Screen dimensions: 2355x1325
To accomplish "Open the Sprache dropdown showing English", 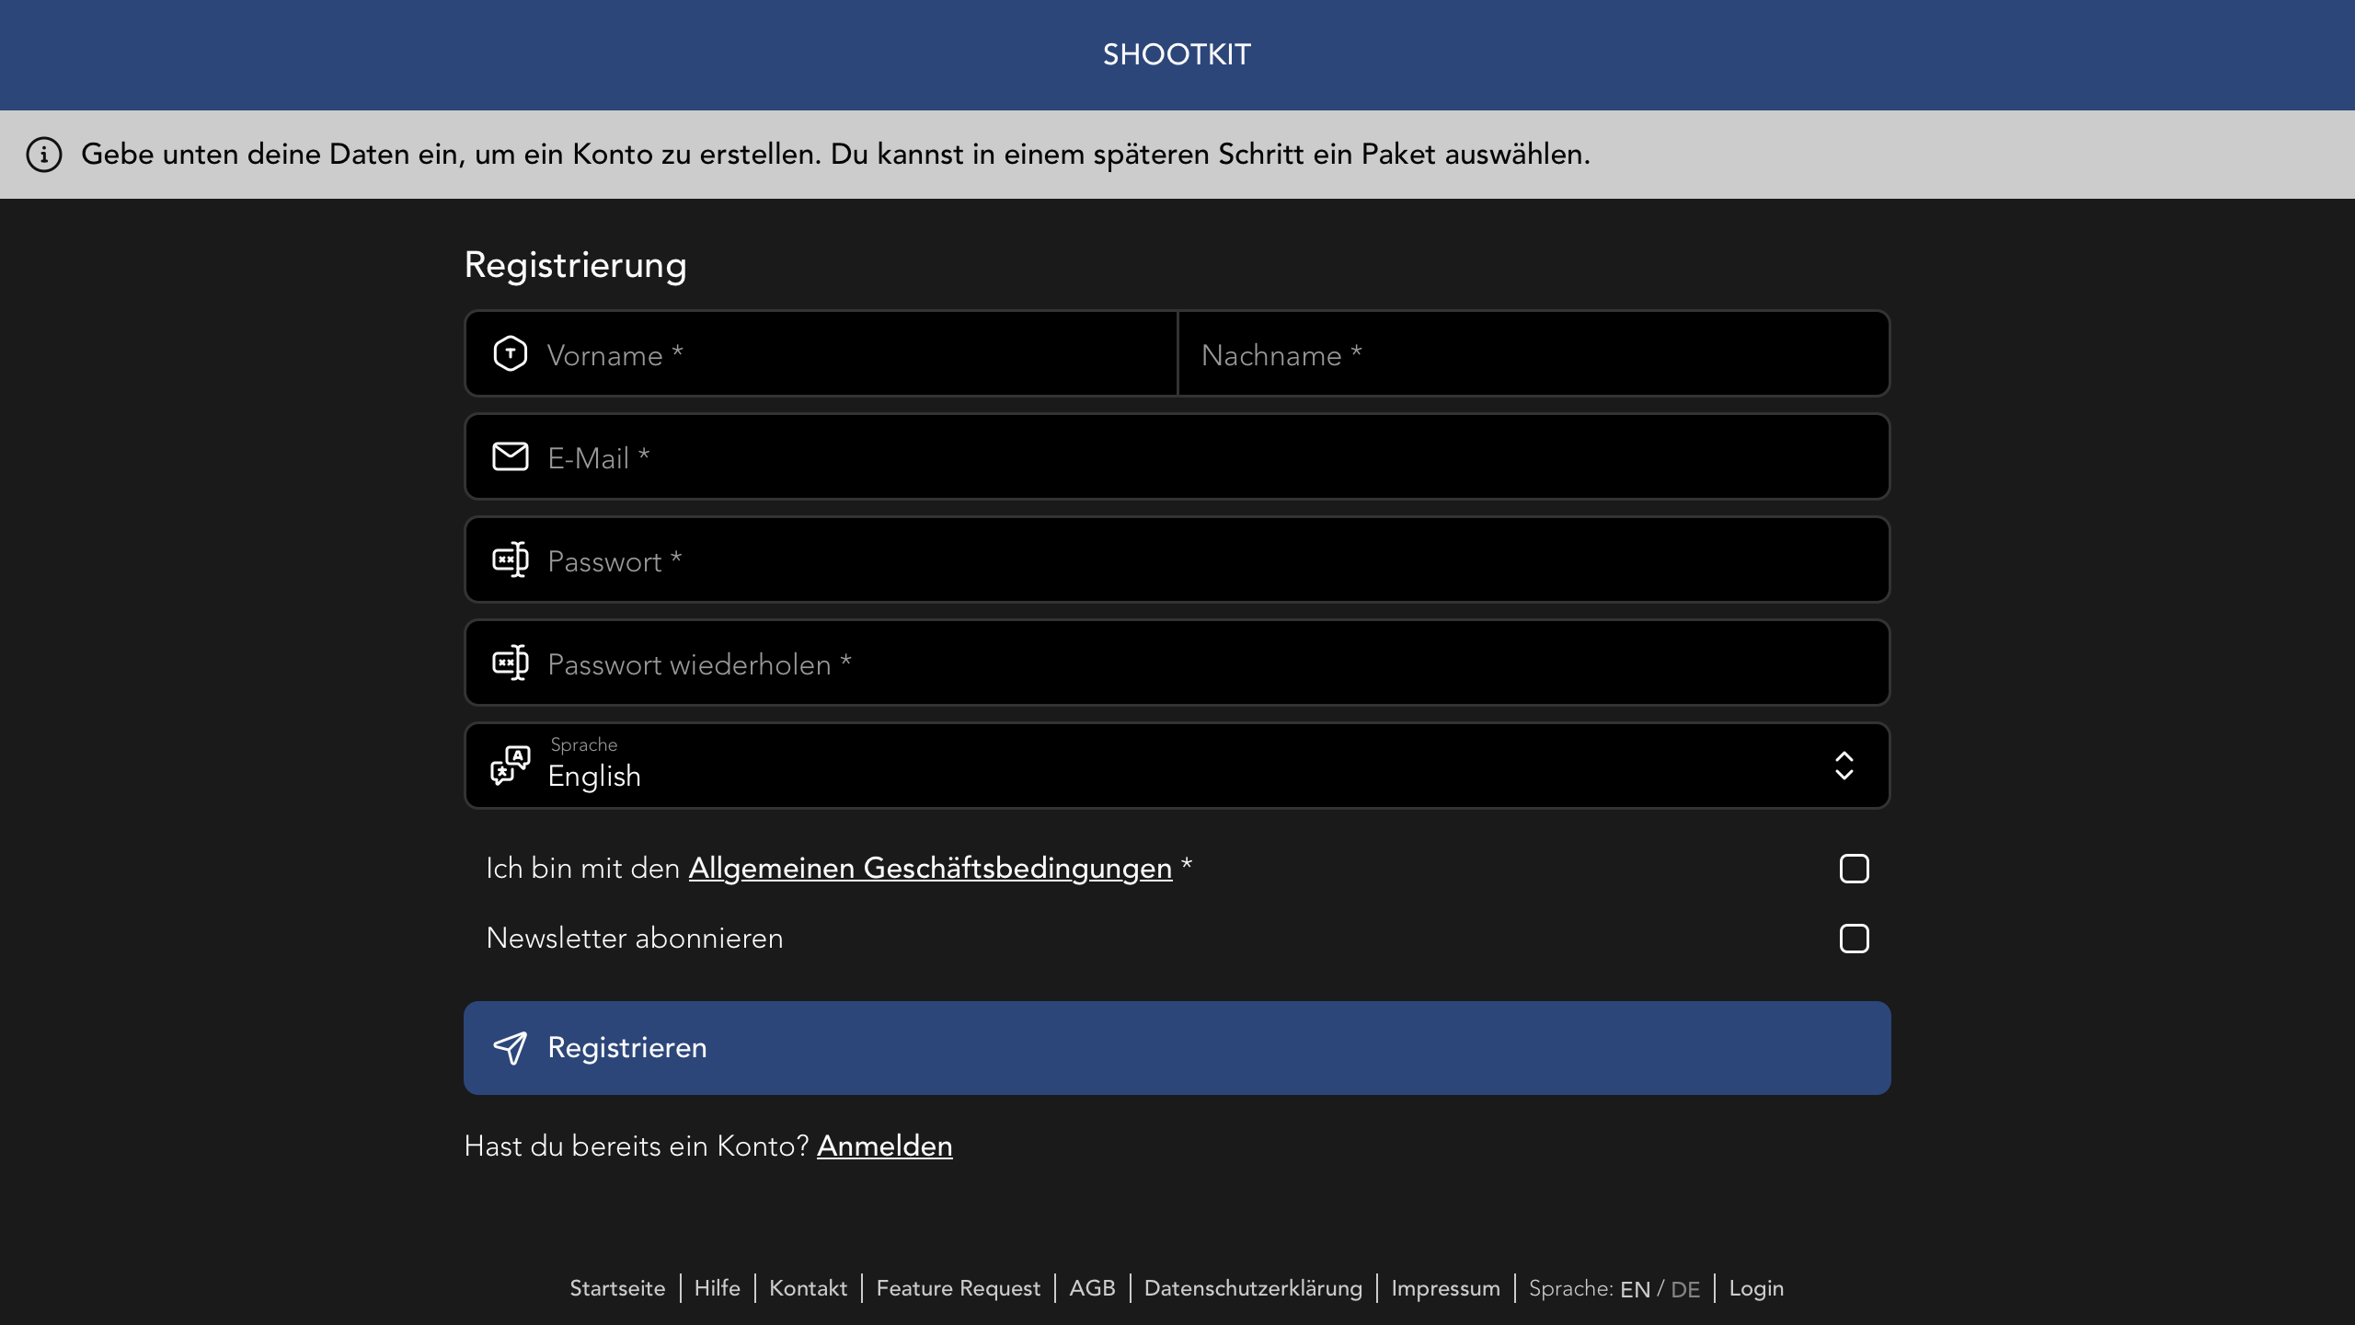I will tap(1177, 766).
